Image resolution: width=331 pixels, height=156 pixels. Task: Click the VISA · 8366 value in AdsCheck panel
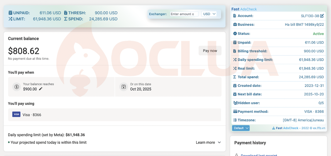(x=314, y=111)
